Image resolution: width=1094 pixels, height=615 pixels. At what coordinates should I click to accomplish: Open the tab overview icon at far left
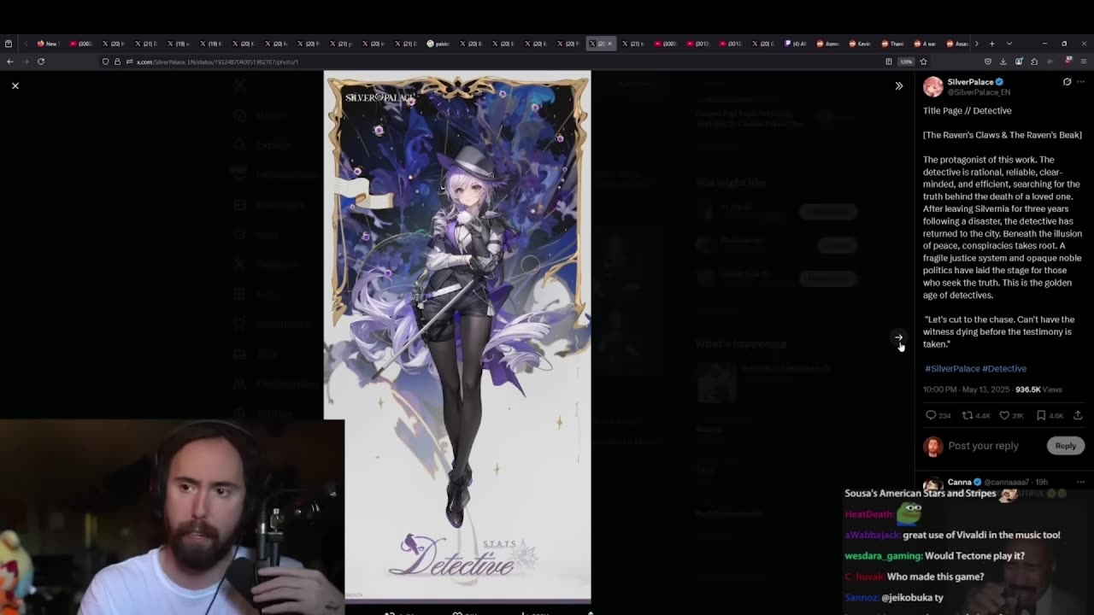coord(9,44)
